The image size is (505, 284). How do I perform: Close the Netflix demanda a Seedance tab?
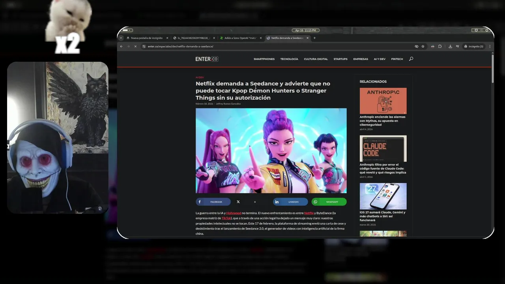tap(308, 38)
